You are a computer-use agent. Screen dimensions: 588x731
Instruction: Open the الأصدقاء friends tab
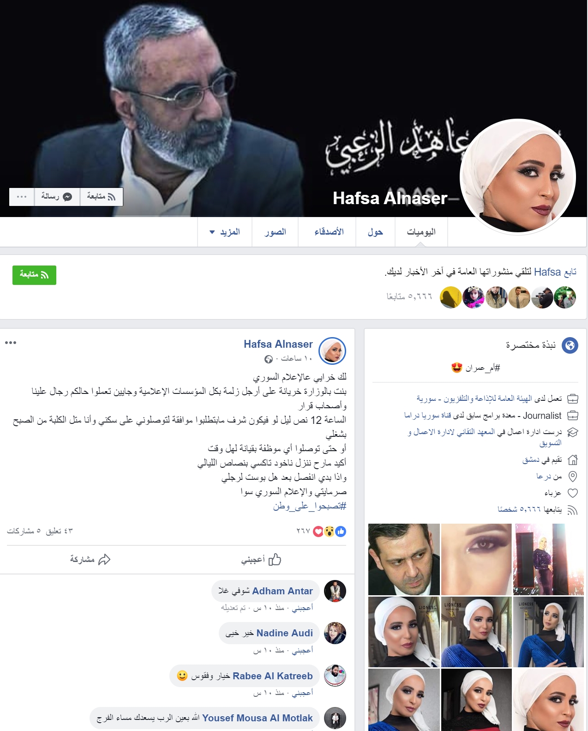[x=329, y=232]
